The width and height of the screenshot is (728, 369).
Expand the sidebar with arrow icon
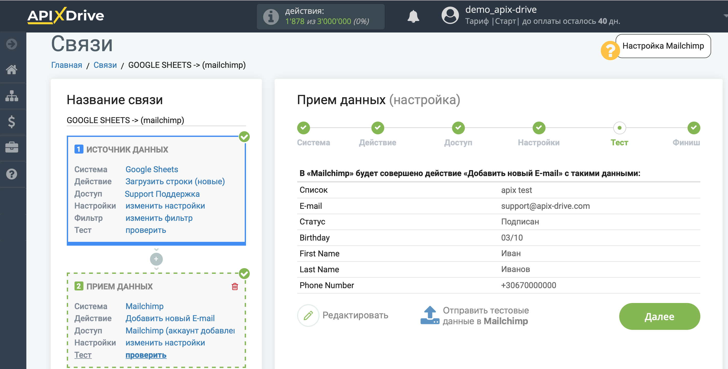[12, 44]
